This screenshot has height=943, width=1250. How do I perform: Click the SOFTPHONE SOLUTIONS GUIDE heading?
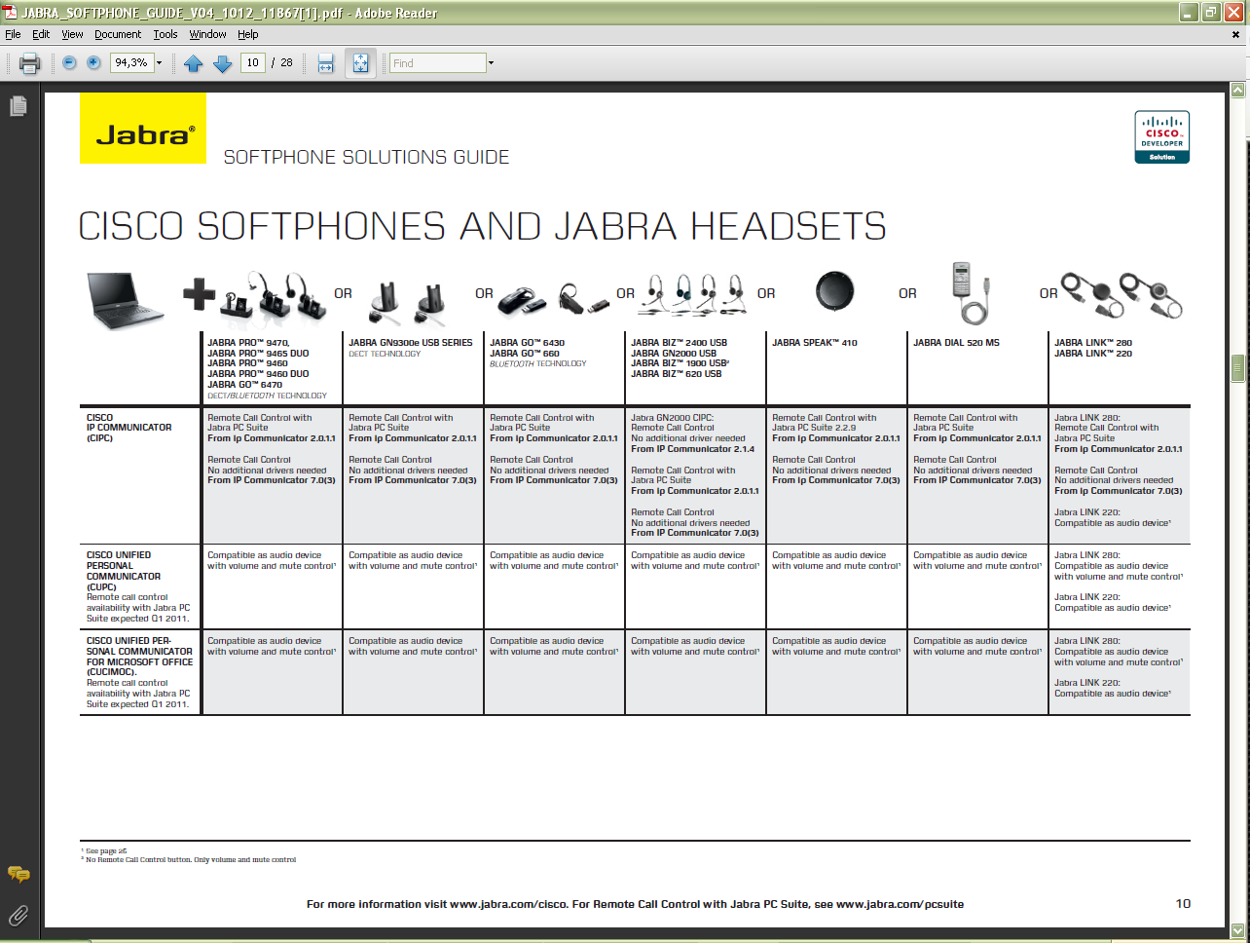(366, 157)
